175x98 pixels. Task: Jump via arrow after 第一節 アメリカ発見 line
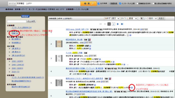coord(113,62)
